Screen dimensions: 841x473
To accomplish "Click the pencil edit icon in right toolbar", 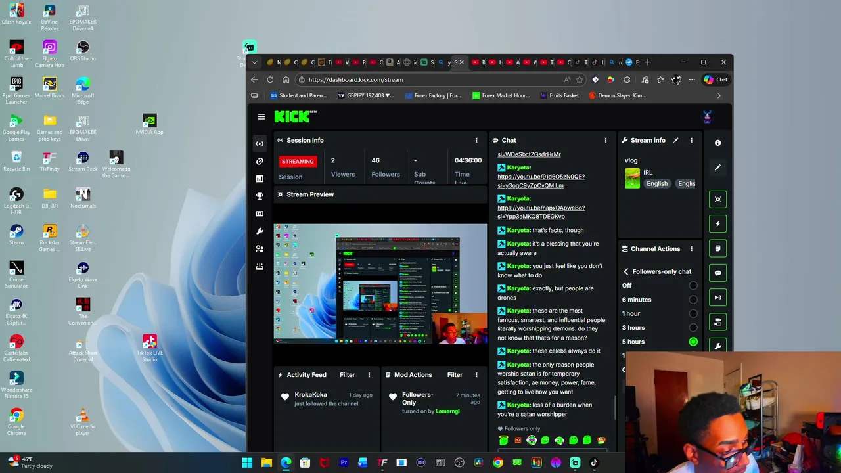I will [717, 168].
